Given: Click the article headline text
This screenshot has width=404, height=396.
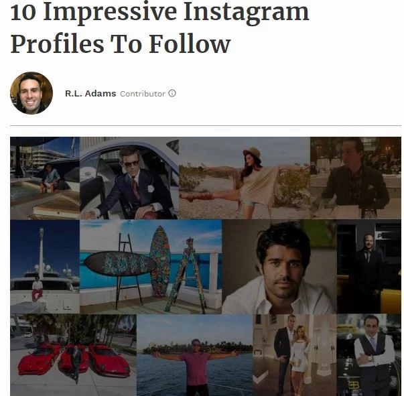Looking at the screenshot, I should tap(159, 27).
